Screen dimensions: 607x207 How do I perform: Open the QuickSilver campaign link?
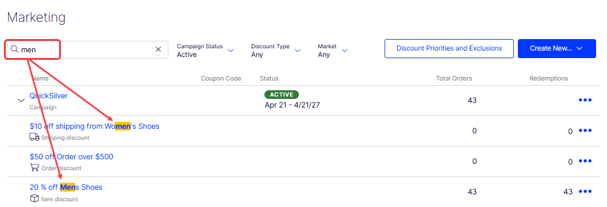(x=49, y=96)
